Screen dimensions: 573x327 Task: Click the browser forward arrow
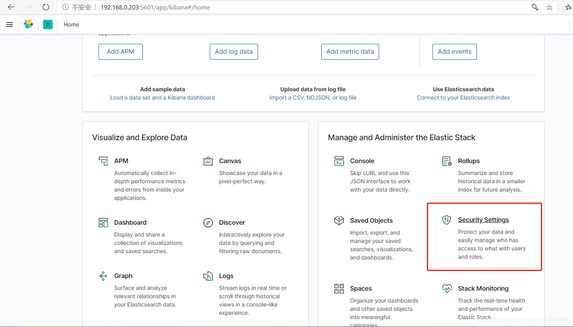point(28,7)
